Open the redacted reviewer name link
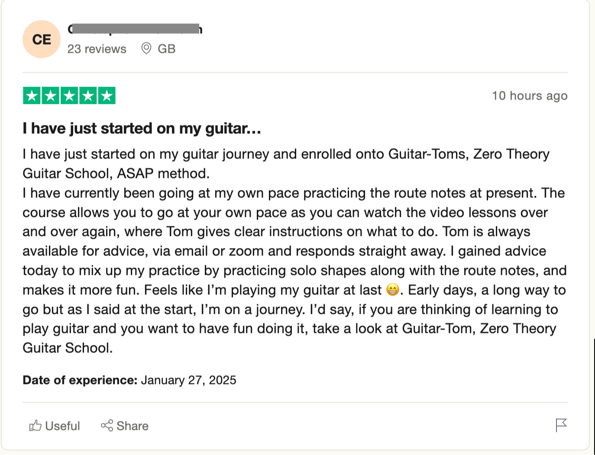Image resolution: width=595 pixels, height=455 pixels. 135,29
